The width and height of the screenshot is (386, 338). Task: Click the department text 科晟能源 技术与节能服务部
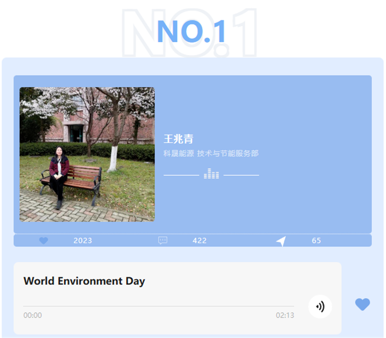point(211,154)
